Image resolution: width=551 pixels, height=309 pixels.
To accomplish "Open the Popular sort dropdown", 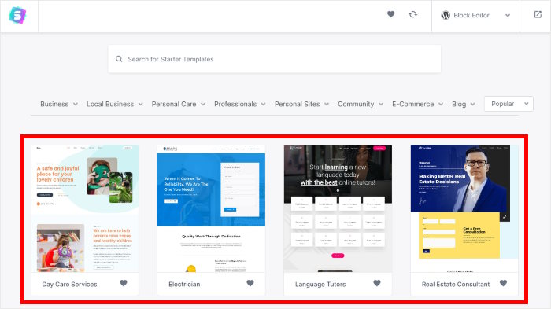I will [x=508, y=104].
